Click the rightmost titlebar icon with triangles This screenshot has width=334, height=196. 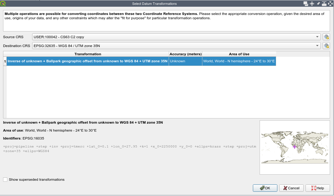[x=331, y=3]
